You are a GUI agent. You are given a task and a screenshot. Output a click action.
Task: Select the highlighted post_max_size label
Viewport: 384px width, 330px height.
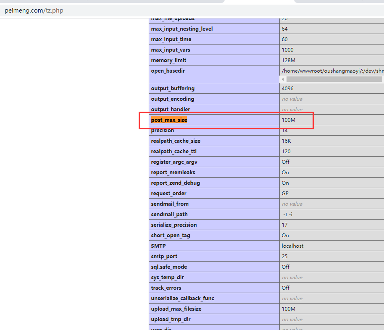[169, 120]
